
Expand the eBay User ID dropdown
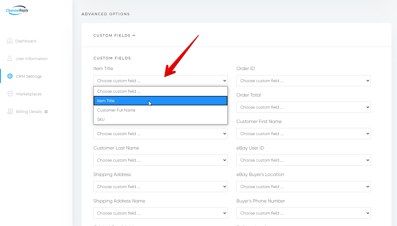(x=304, y=160)
